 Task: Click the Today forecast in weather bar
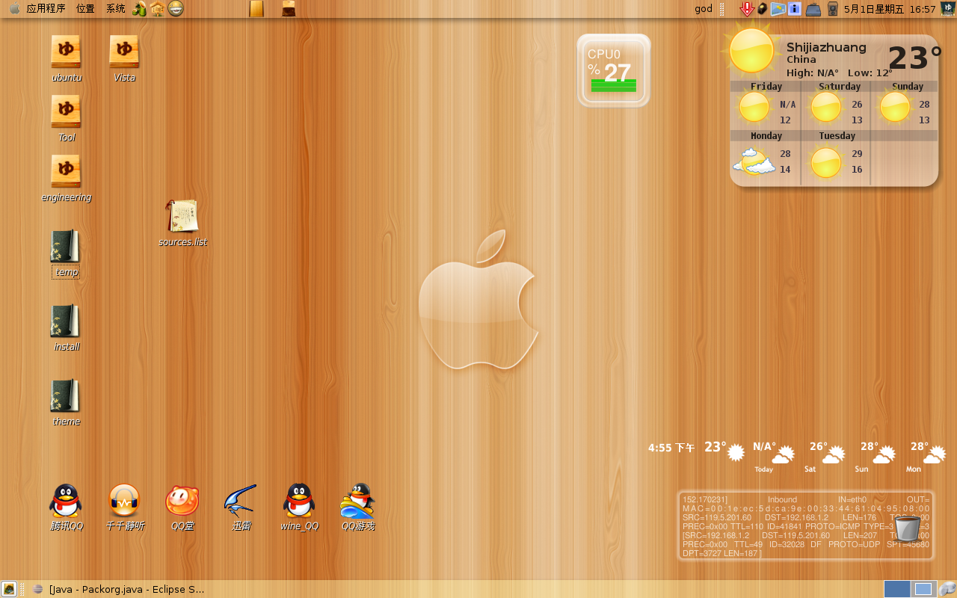point(773,455)
